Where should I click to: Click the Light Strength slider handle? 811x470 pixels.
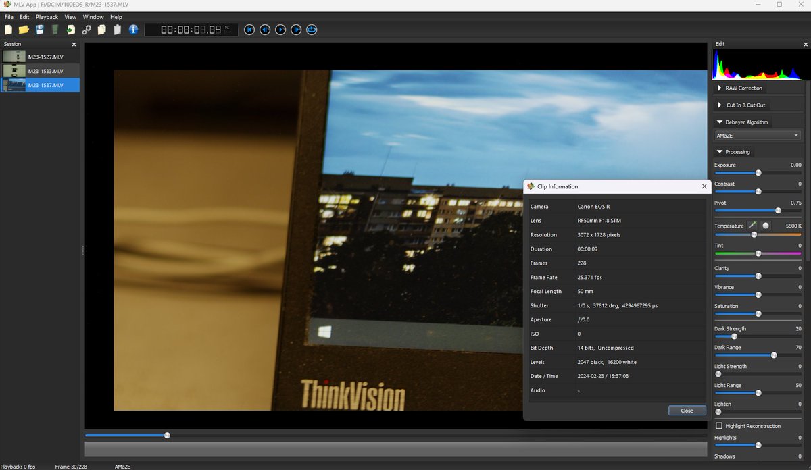[718, 374]
